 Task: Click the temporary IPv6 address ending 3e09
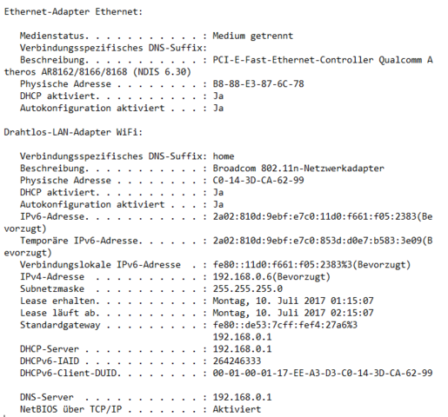318,241
